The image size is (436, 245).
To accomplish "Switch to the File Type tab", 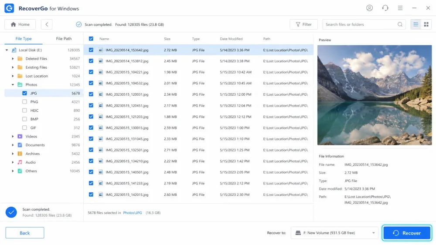I will (24, 39).
